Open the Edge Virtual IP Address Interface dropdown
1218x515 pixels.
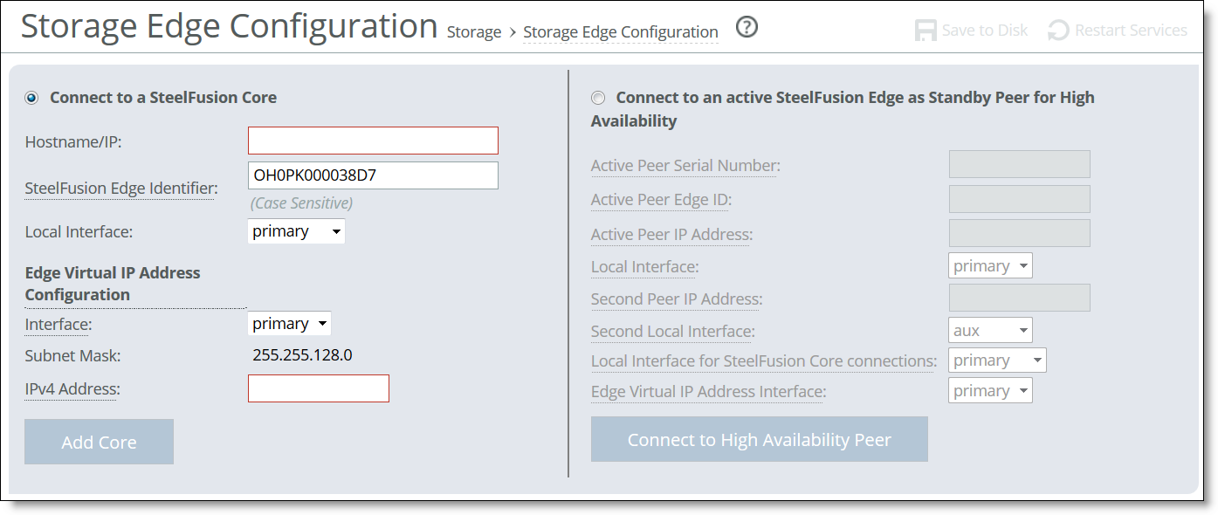tap(990, 390)
